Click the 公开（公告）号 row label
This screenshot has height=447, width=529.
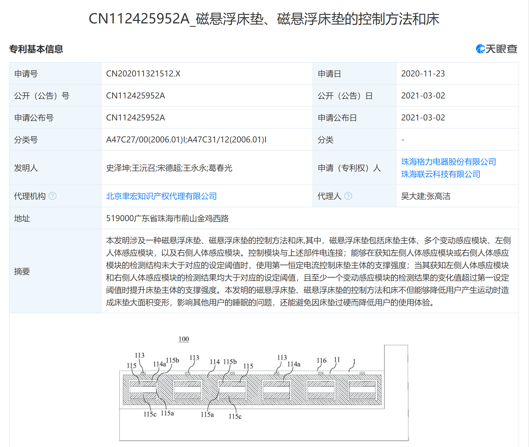coord(42,96)
